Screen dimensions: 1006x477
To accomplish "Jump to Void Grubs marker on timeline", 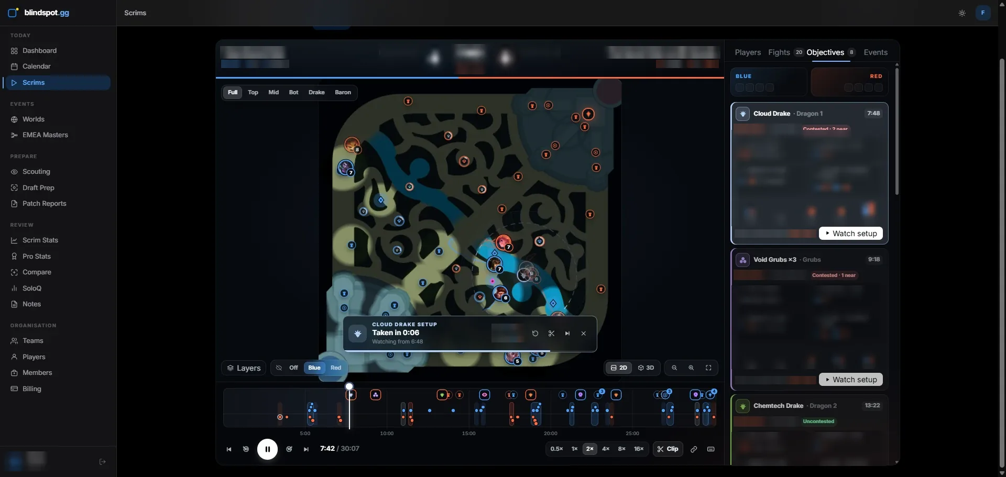I will (376, 395).
